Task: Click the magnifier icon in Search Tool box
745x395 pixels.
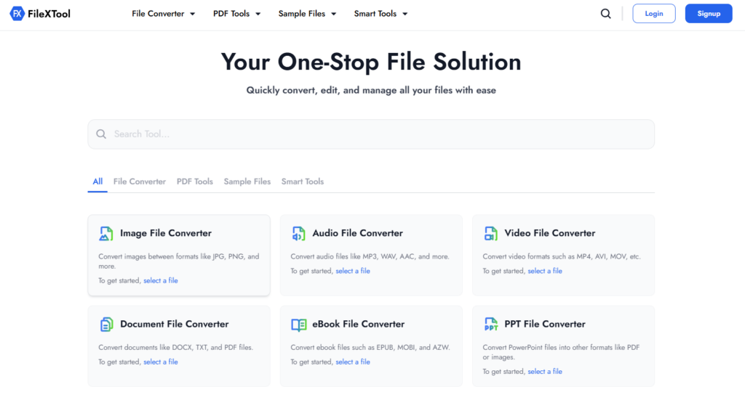Action: pos(101,134)
